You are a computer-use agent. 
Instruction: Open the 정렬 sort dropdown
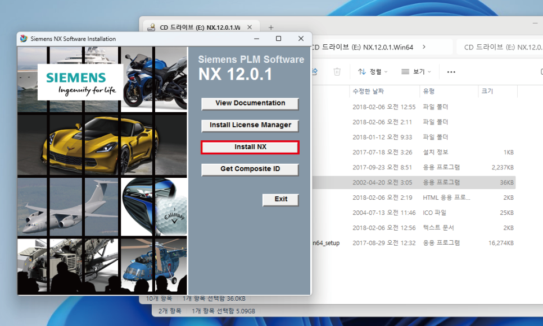[373, 72]
